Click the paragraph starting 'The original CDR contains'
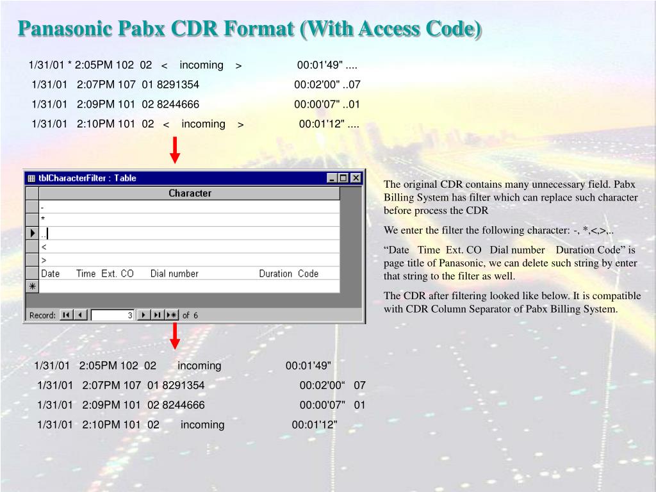Screen dimensions: 656x492 pos(511,197)
